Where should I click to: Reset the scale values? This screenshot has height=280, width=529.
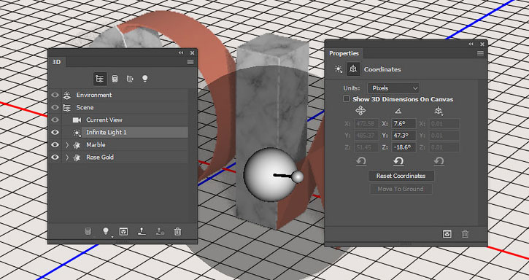pyautogui.click(x=439, y=162)
